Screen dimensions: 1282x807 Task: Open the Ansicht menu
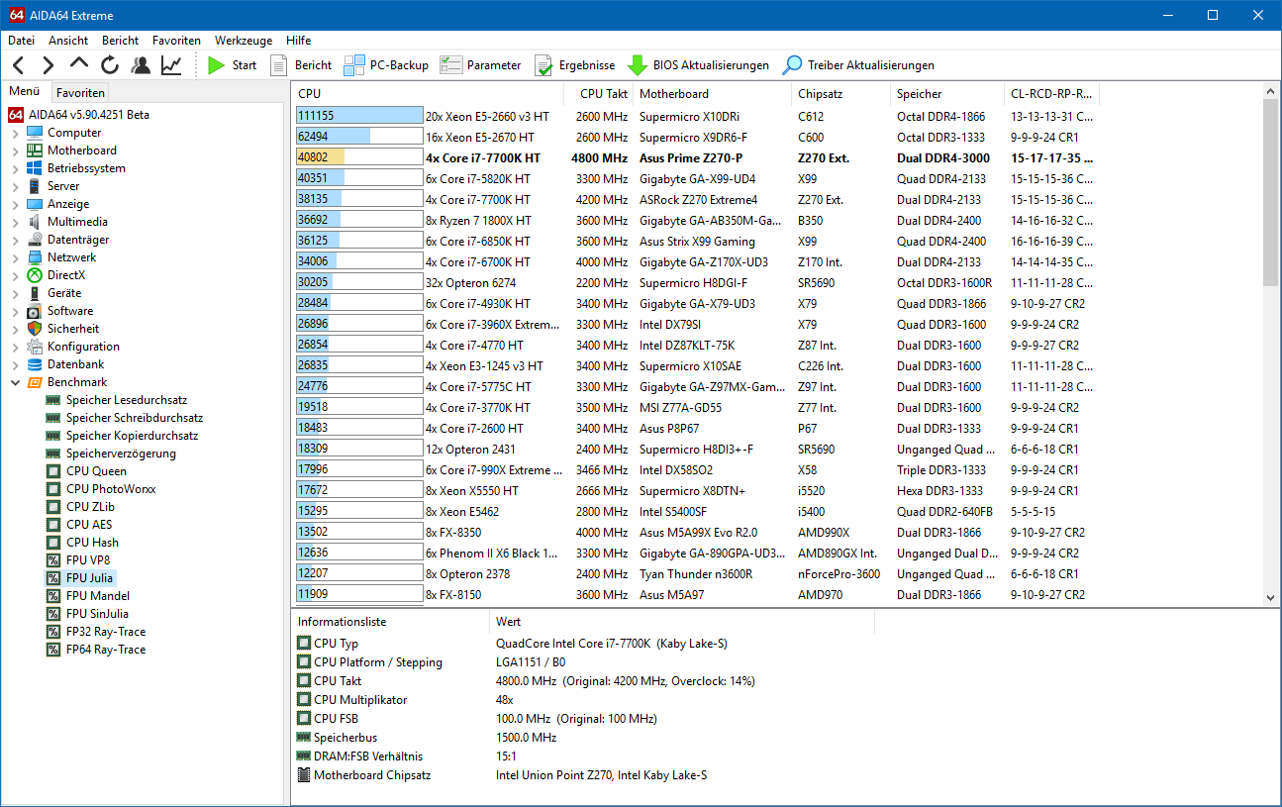(x=68, y=41)
